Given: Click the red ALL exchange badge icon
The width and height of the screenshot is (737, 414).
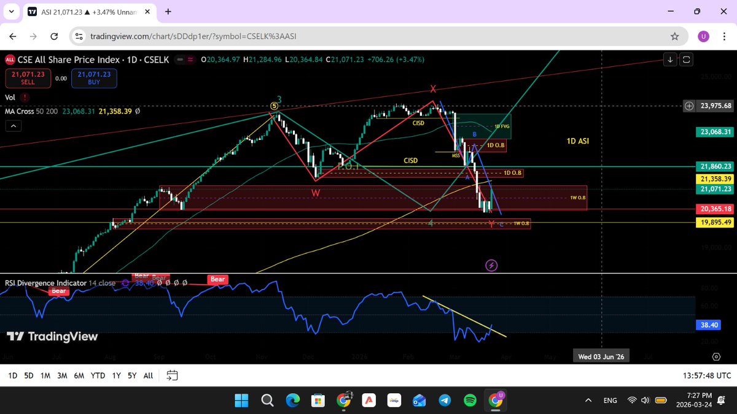Looking at the screenshot, I should (10, 60).
